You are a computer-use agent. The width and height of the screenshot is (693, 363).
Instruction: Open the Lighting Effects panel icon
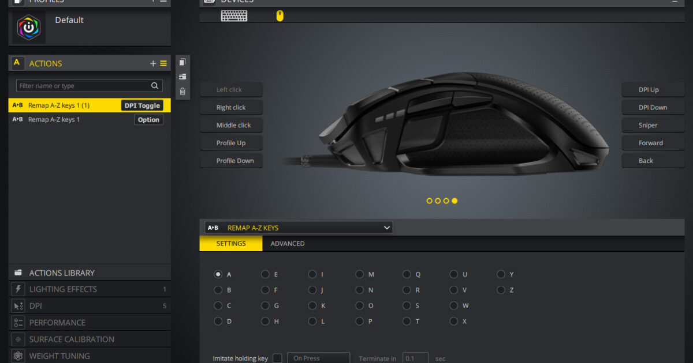(x=17, y=289)
